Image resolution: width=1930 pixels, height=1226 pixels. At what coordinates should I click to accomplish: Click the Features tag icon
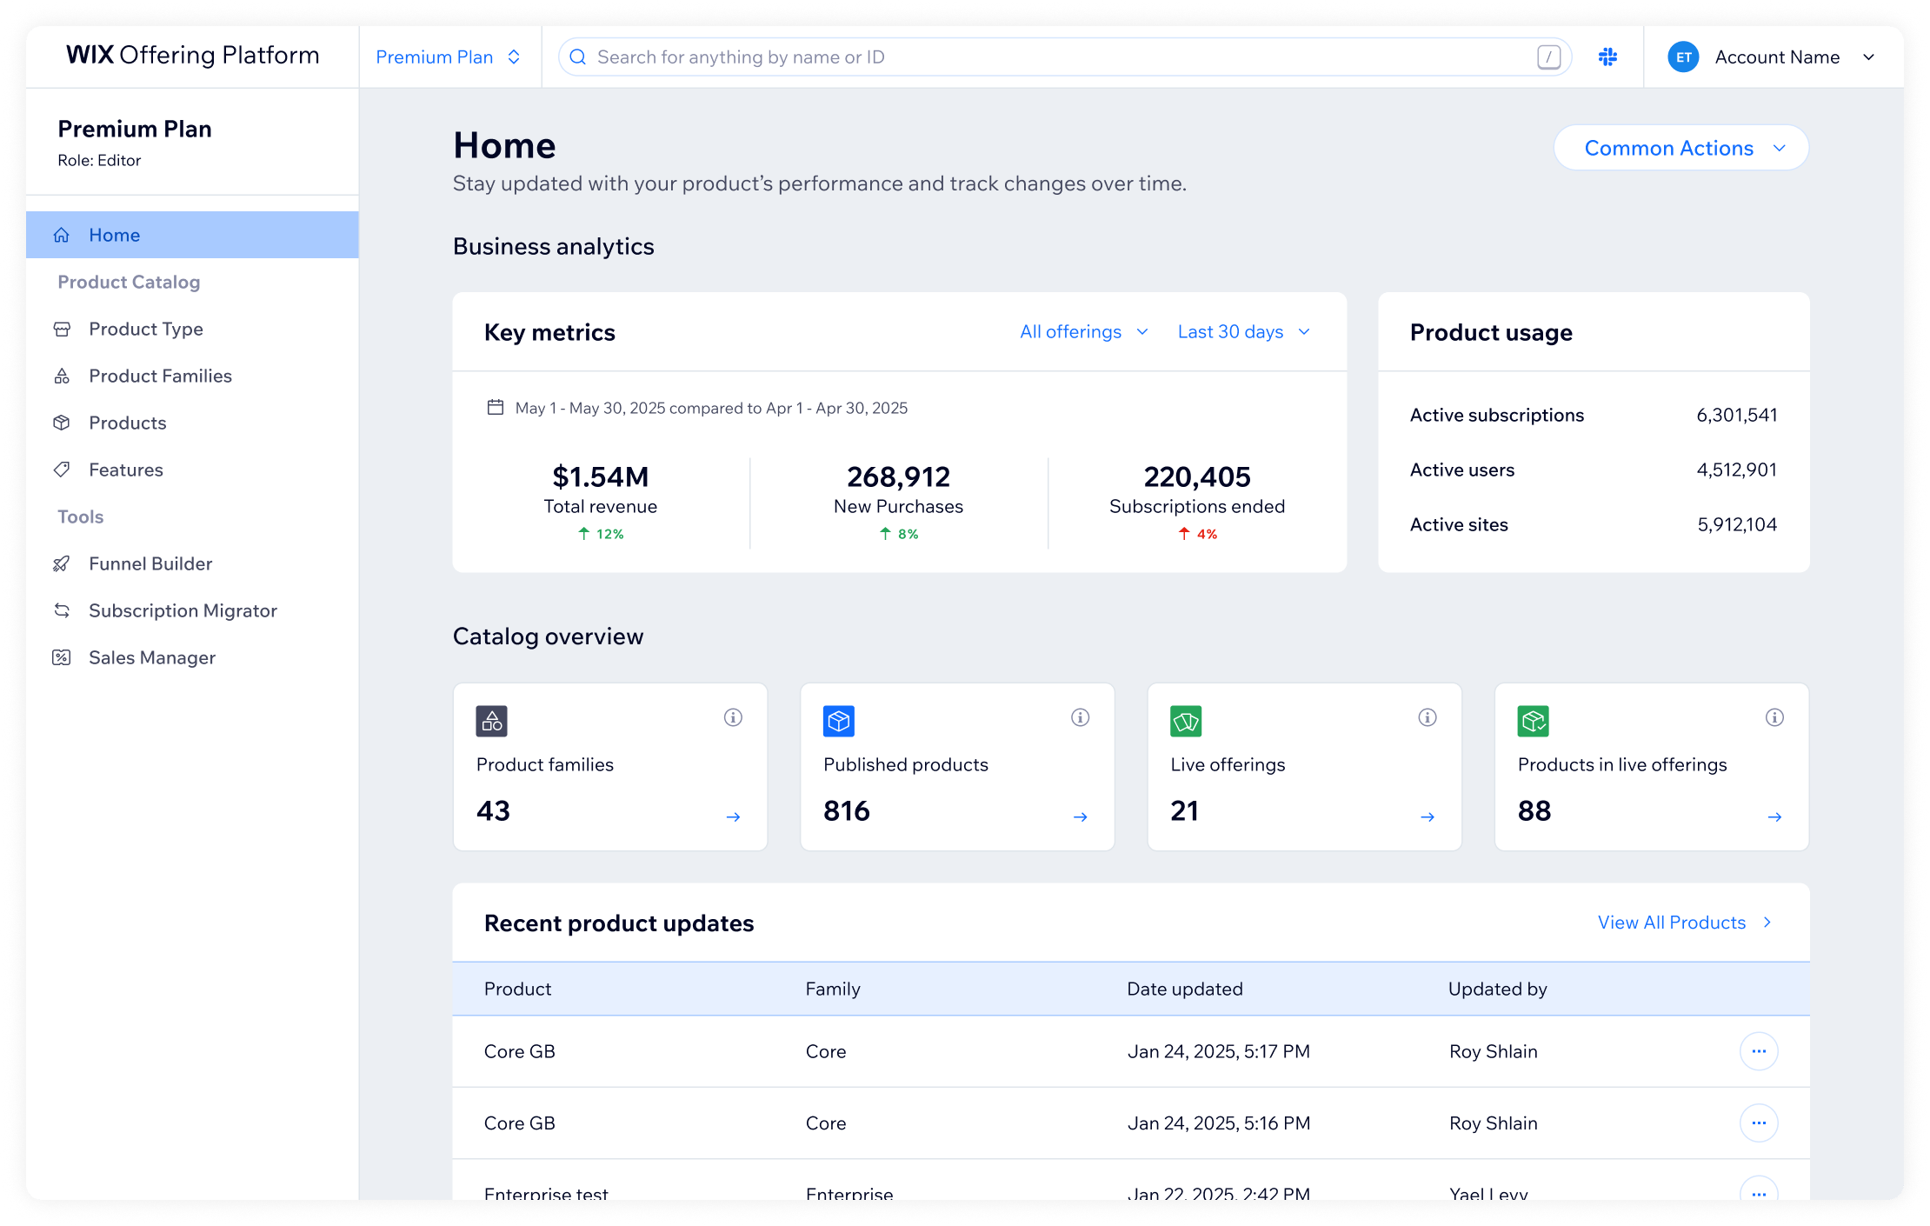tap(62, 470)
